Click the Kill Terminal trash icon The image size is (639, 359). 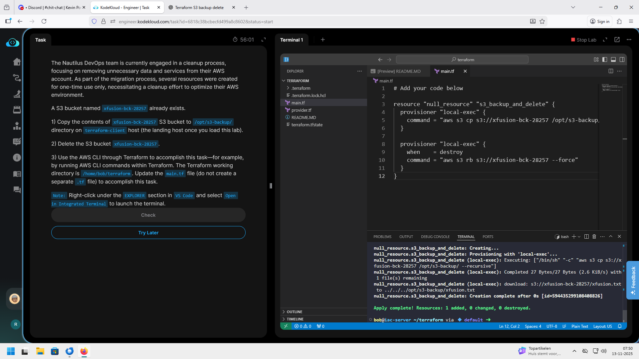(x=594, y=237)
